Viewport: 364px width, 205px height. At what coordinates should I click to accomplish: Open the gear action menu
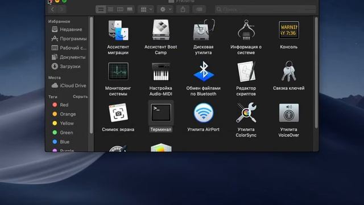tap(165, 9)
